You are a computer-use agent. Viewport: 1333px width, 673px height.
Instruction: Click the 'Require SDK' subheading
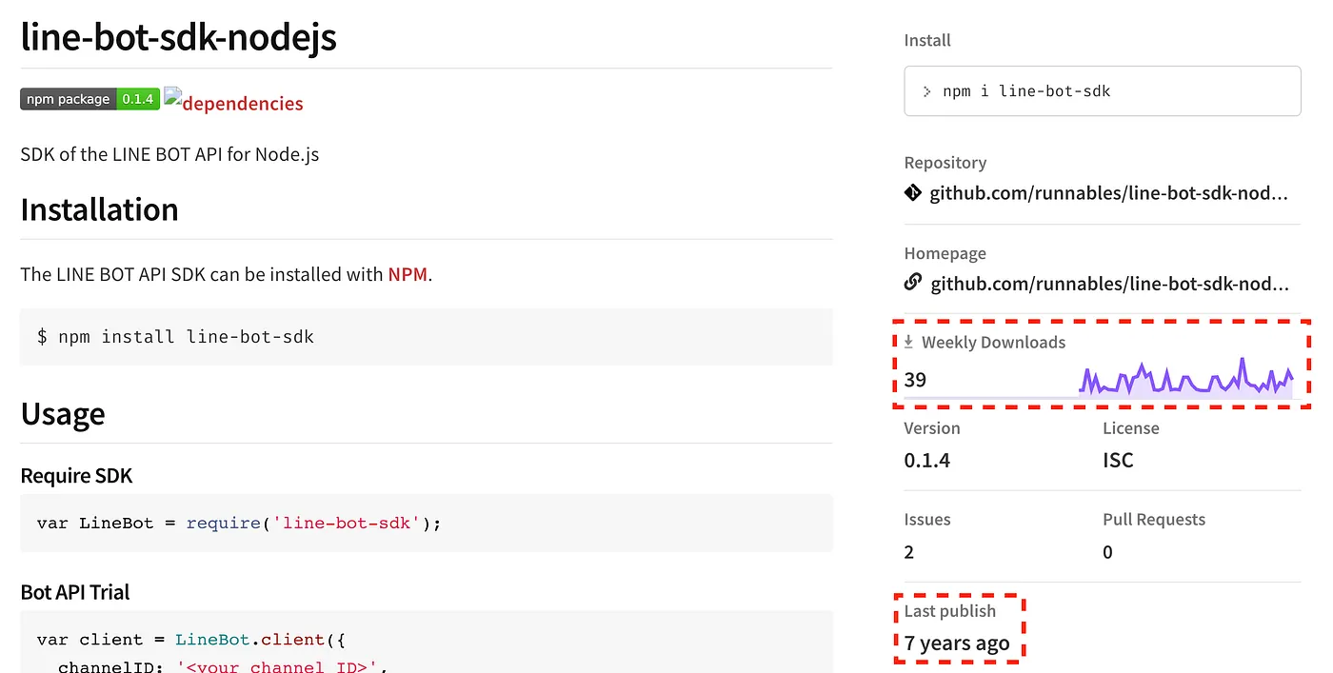click(x=76, y=476)
